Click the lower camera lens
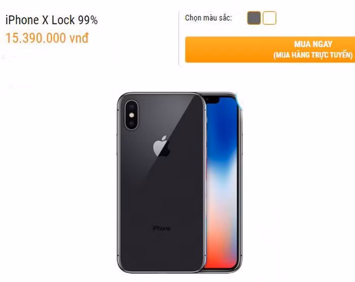Viewport: 355px width, 282px height. click(131, 124)
